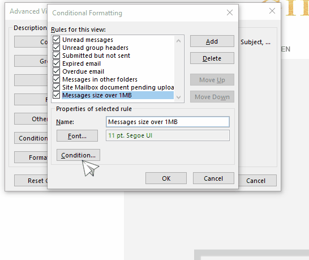Image resolution: width=309 pixels, height=260 pixels.
Task: Click the rules list scroll down arrow
Action: coord(178,97)
